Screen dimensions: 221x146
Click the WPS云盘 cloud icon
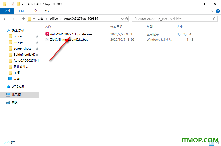tap(8, 87)
